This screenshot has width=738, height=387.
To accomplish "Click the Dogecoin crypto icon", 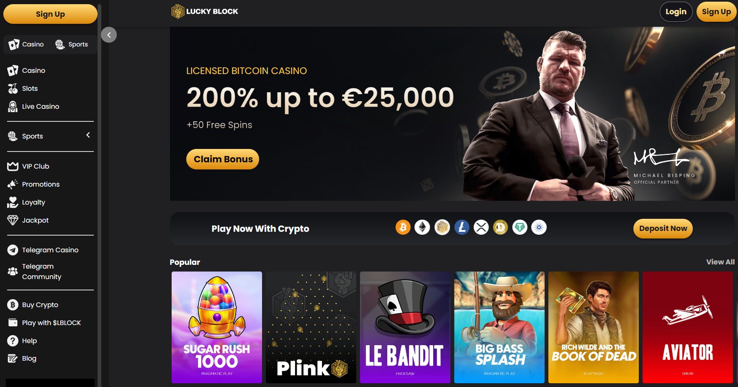I will 500,228.
